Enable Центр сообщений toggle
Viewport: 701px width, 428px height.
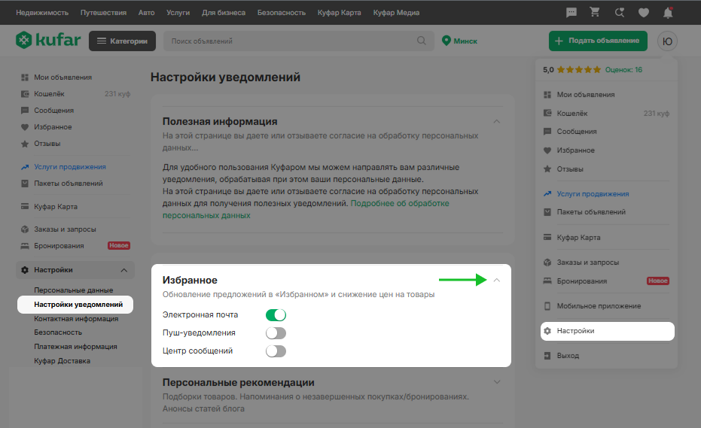click(276, 351)
